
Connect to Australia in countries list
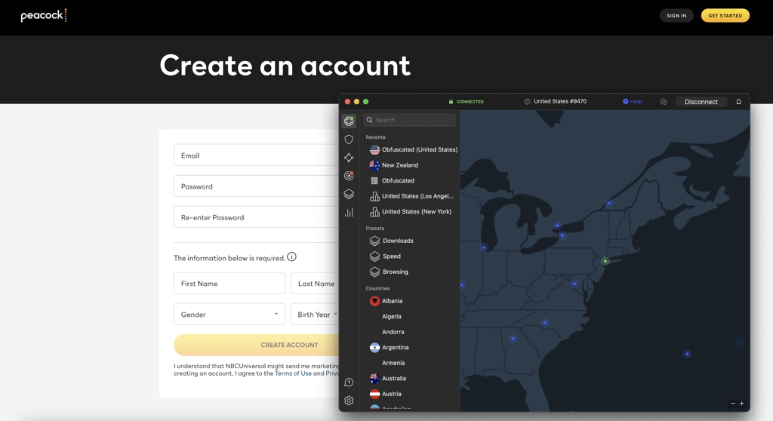[x=388, y=379]
